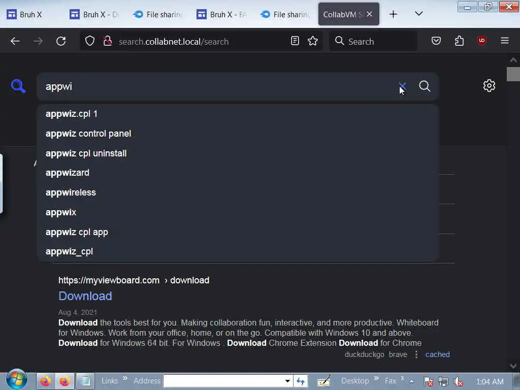This screenshot has height=390, width=520.
Task: Open a new browser tab
Action: point(393,14)
